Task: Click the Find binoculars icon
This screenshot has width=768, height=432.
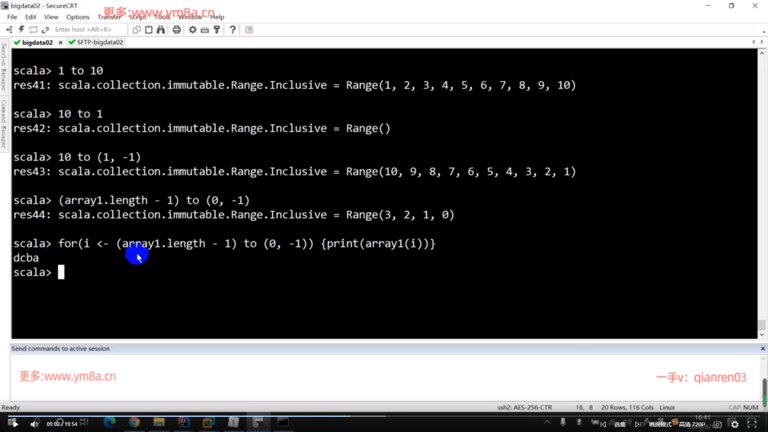Action: pos(161,30)
